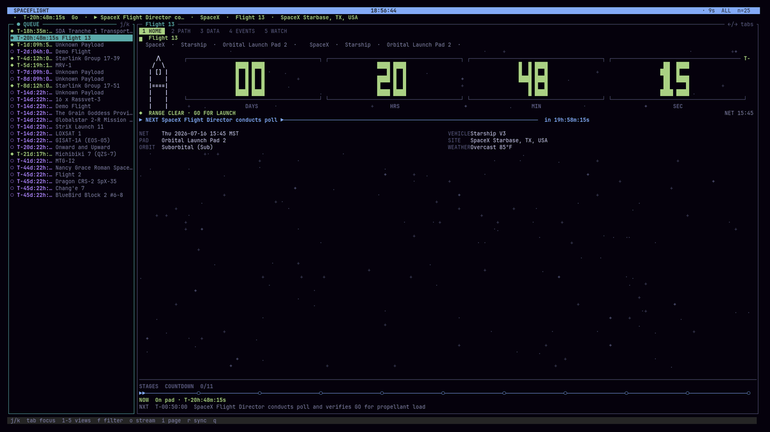
Task: Select the T-2d:04h Demo Flight row
Action: [x=71, y=52]
